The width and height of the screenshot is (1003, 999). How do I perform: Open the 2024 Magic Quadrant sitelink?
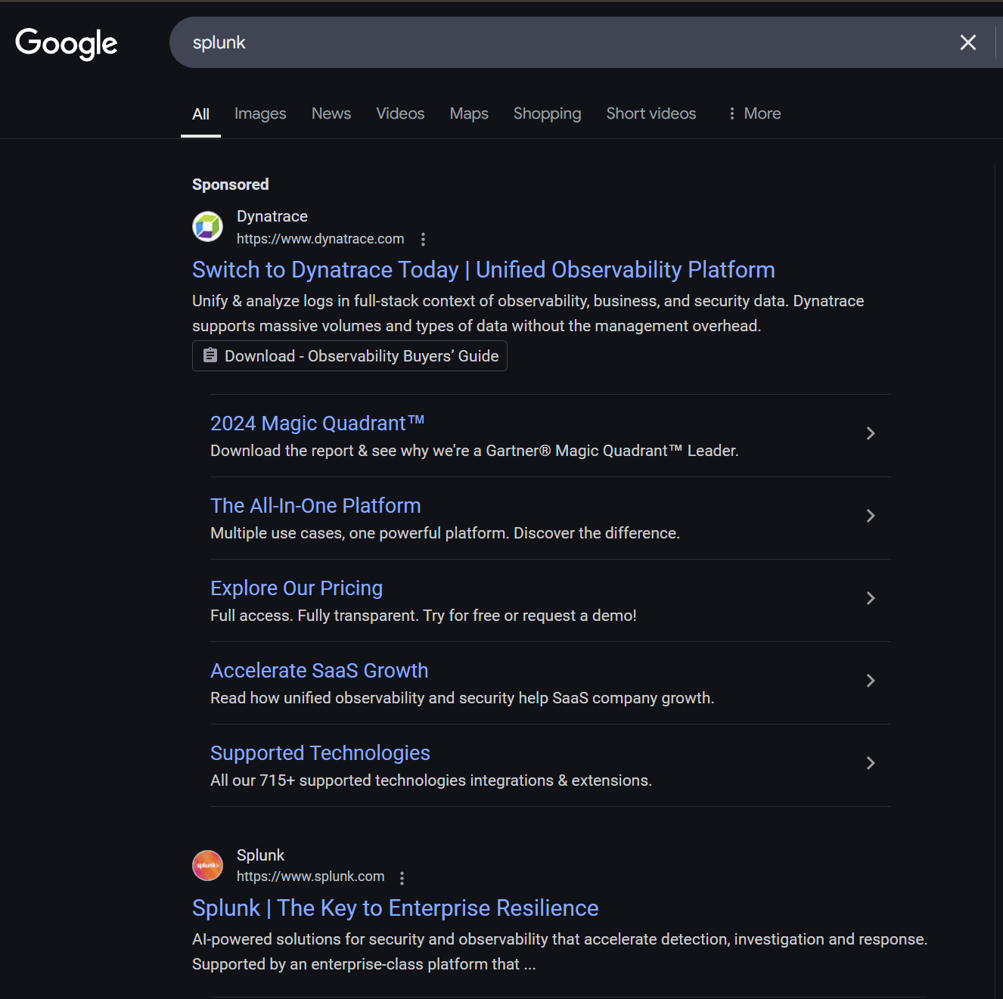pyautogui.click(x=317, y=423)
